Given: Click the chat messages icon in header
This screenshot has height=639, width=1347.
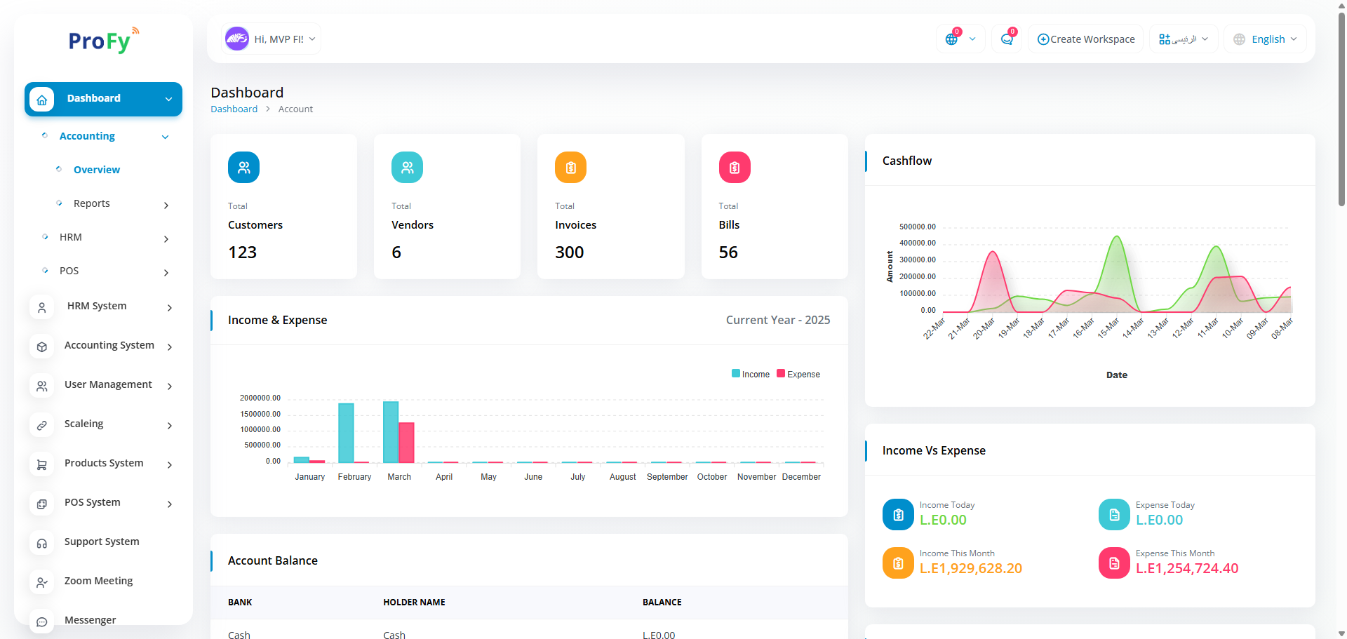Looking at the screenshot, I should (x=1007, y=39).
